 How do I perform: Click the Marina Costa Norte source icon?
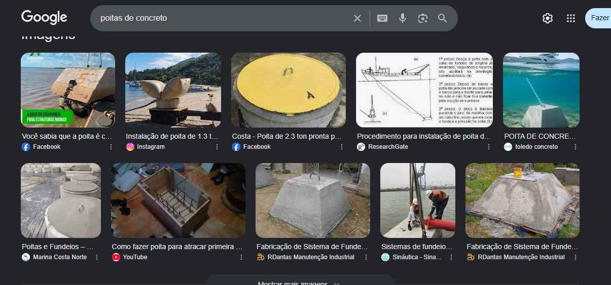pyautogui.click(x=26, y=257)
